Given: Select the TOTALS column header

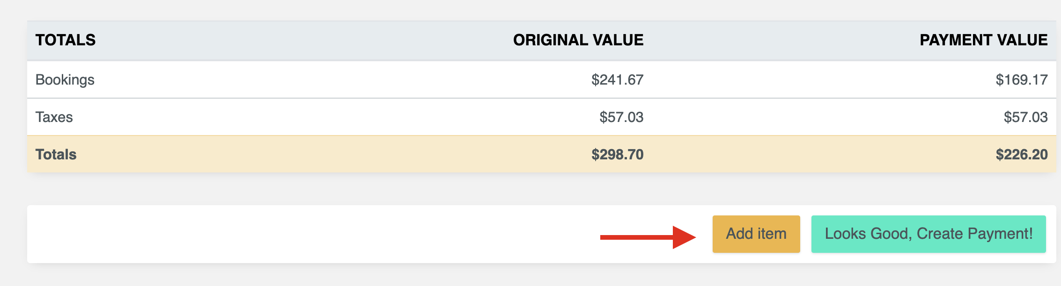Looking at the screenshot, I should pos(66,40).
